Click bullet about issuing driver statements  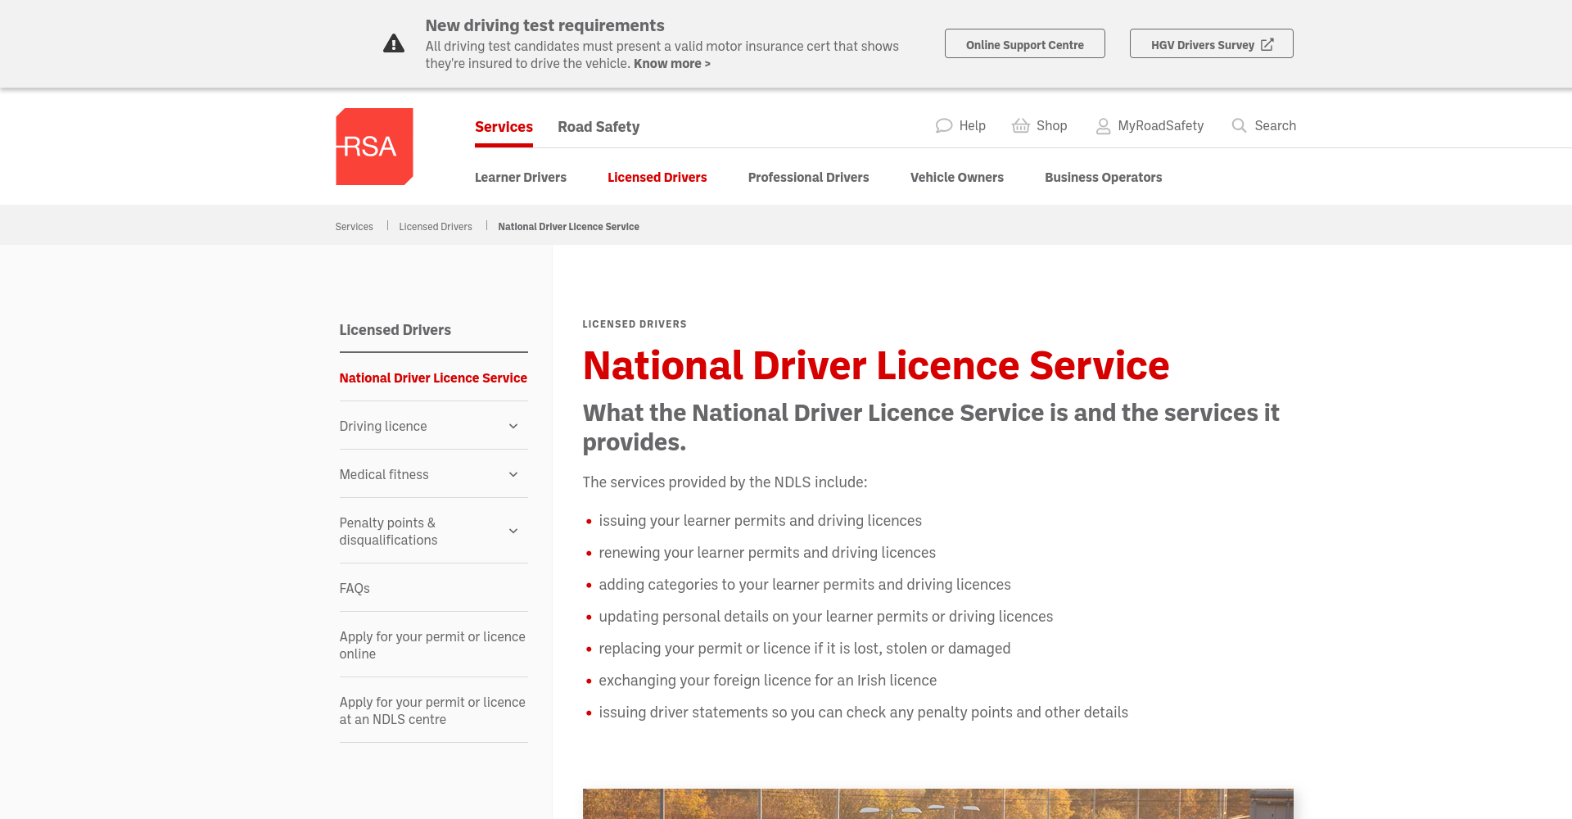tap(864, 713)
